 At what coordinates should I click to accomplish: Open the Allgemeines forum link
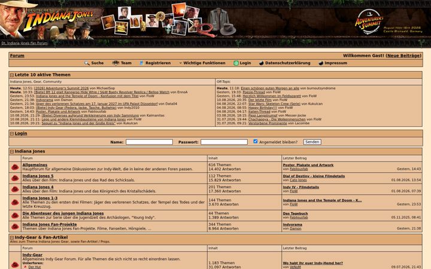(x=35, y=165)
